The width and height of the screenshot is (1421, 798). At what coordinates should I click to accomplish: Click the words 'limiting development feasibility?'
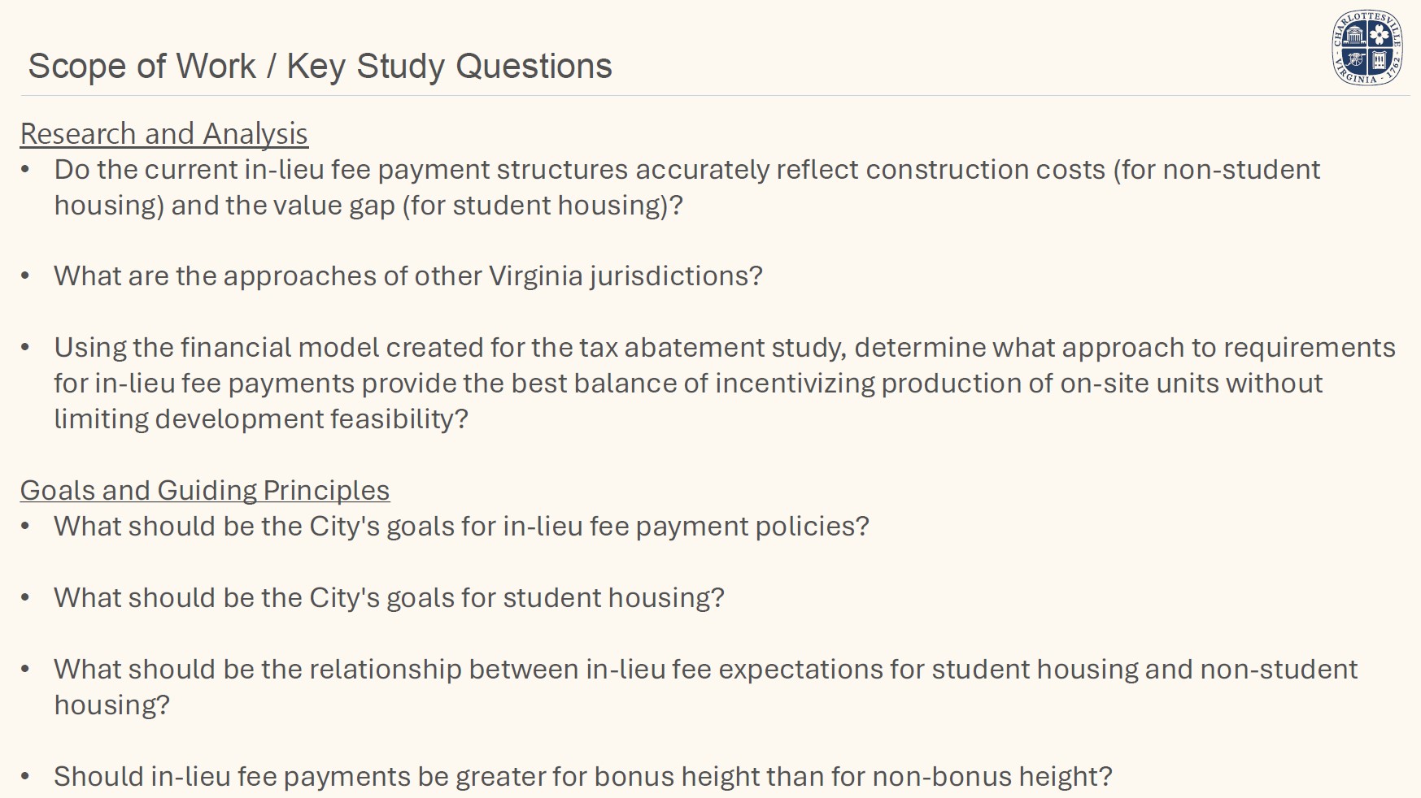261,419
